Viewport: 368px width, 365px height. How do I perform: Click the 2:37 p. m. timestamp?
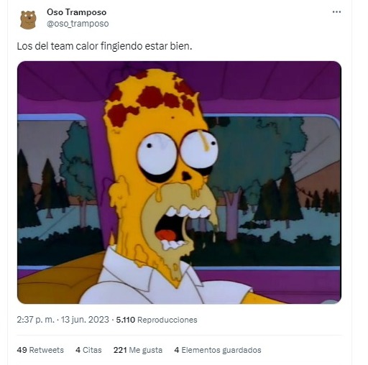[36, 320]
